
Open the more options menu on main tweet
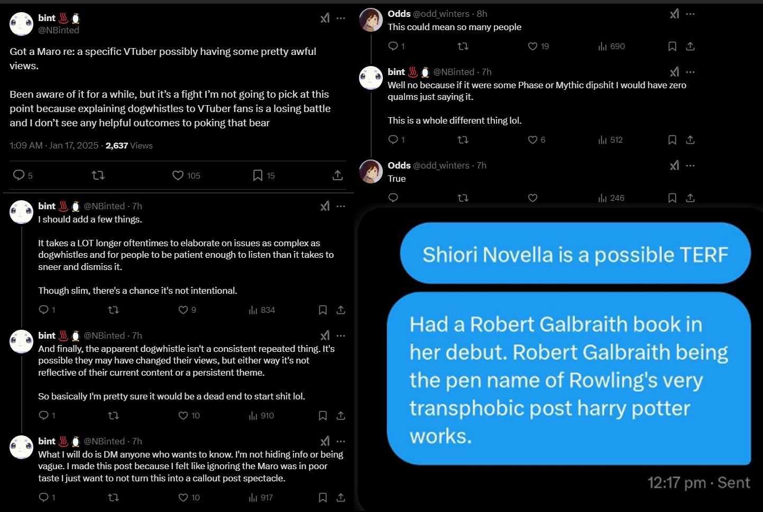[x=341, y=18]
